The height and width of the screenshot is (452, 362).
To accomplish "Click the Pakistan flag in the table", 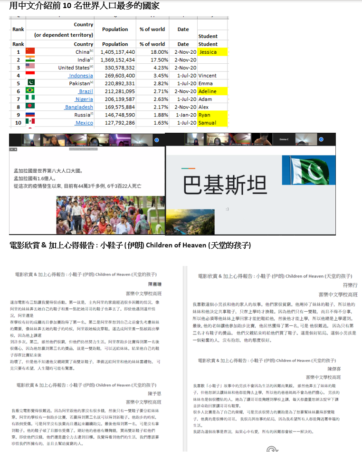I will coord(30,83).
